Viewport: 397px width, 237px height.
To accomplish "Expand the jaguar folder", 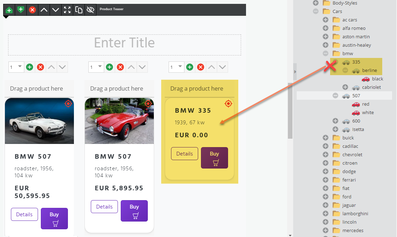I will point(326,205).
